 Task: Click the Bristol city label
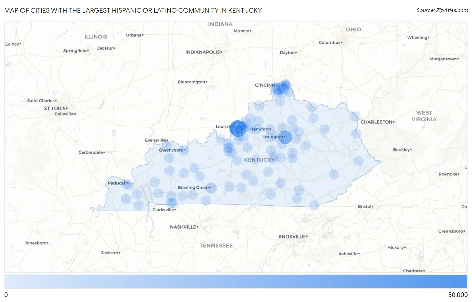tap(365, 206)
